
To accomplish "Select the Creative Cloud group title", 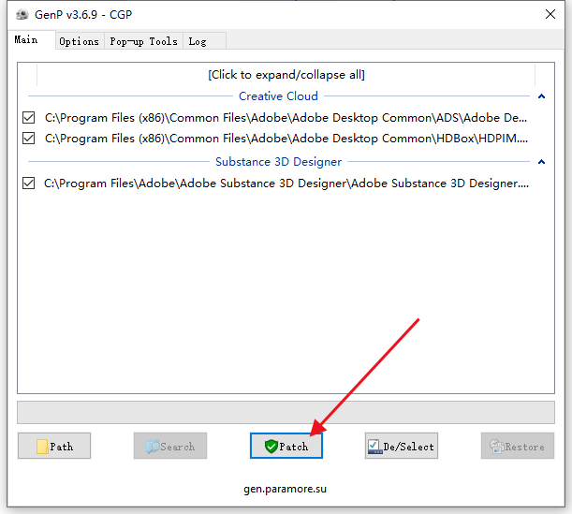I will point(278,96).
